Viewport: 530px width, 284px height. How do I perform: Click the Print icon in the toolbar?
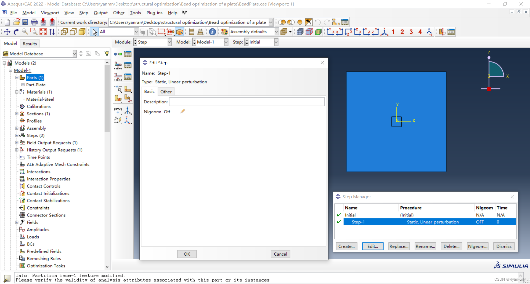pyautogui.click(x=34, y=22)
